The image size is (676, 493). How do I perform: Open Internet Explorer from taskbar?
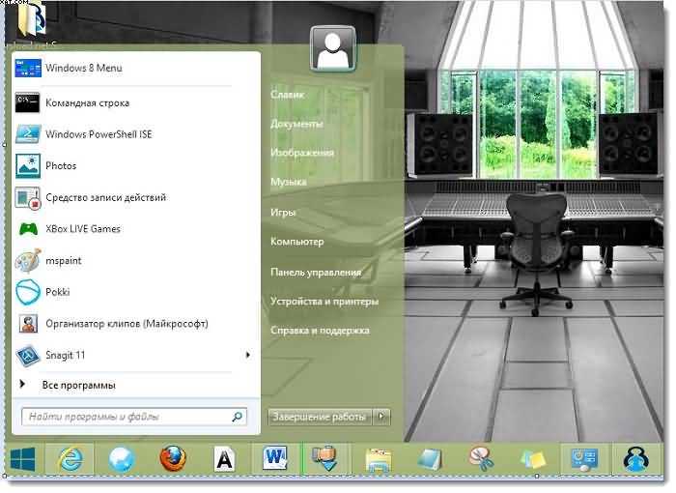(70, 459)
